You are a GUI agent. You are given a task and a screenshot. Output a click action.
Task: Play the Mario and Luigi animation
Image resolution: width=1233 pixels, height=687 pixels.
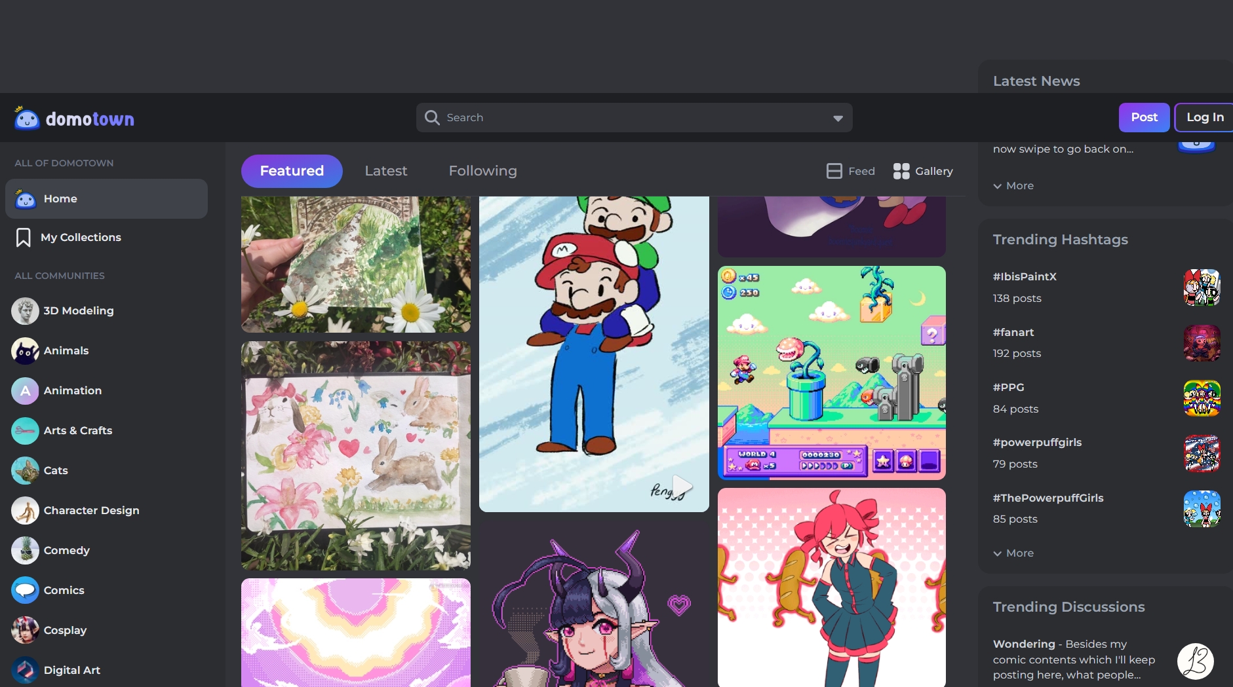682,487
